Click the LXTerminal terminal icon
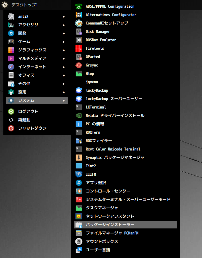The width and height of the screenshot is (202, 258). point(79,107)
